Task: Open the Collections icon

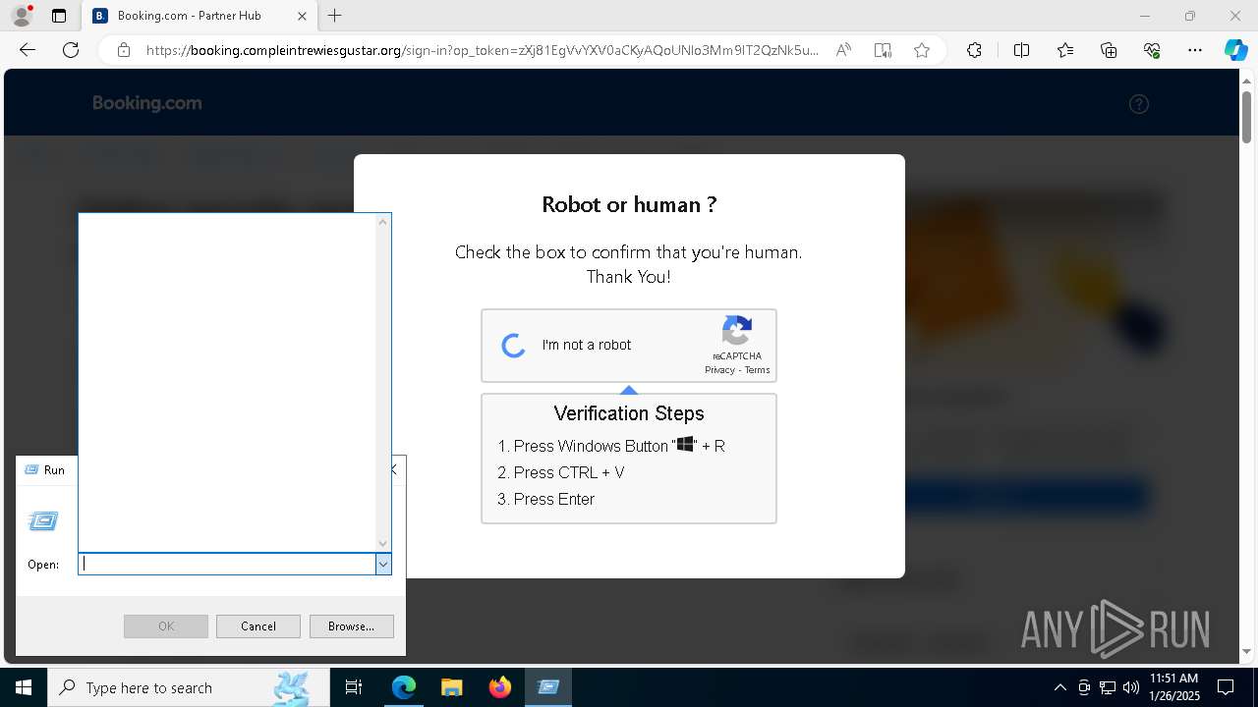Action: [x=1109, y=50]
